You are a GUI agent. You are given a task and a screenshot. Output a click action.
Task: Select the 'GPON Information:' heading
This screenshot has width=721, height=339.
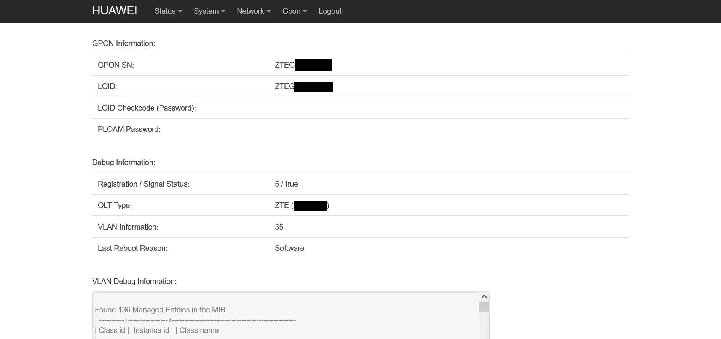pos(124,43)
